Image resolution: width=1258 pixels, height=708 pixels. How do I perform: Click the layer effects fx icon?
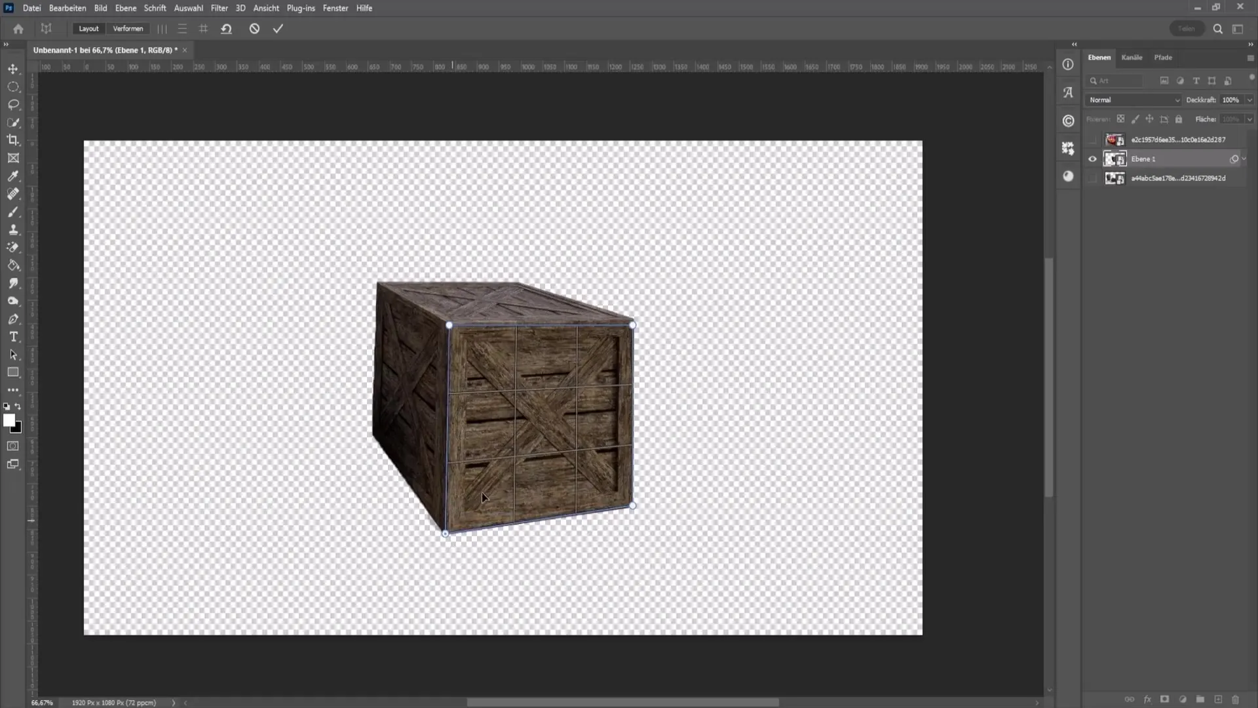click(1147, 699)
